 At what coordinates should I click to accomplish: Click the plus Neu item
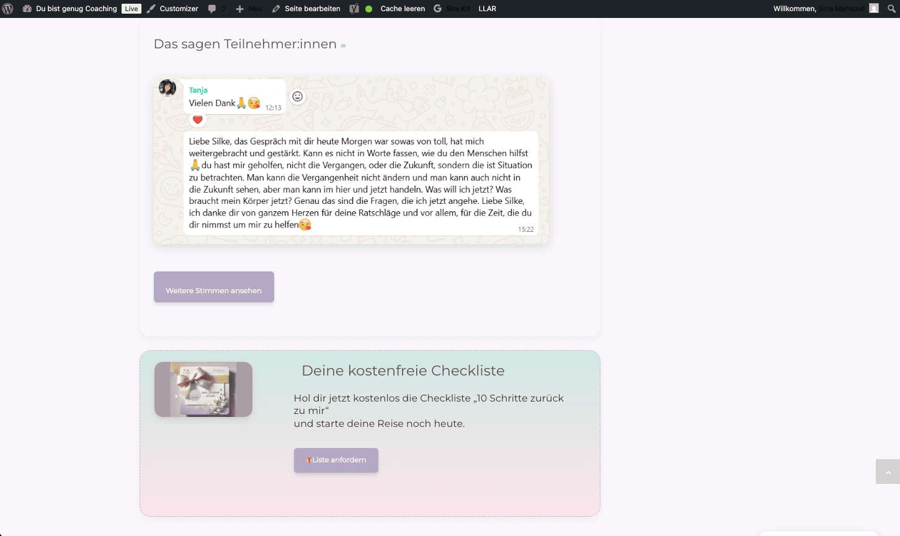pyautogui.click(x=249, y=9)
